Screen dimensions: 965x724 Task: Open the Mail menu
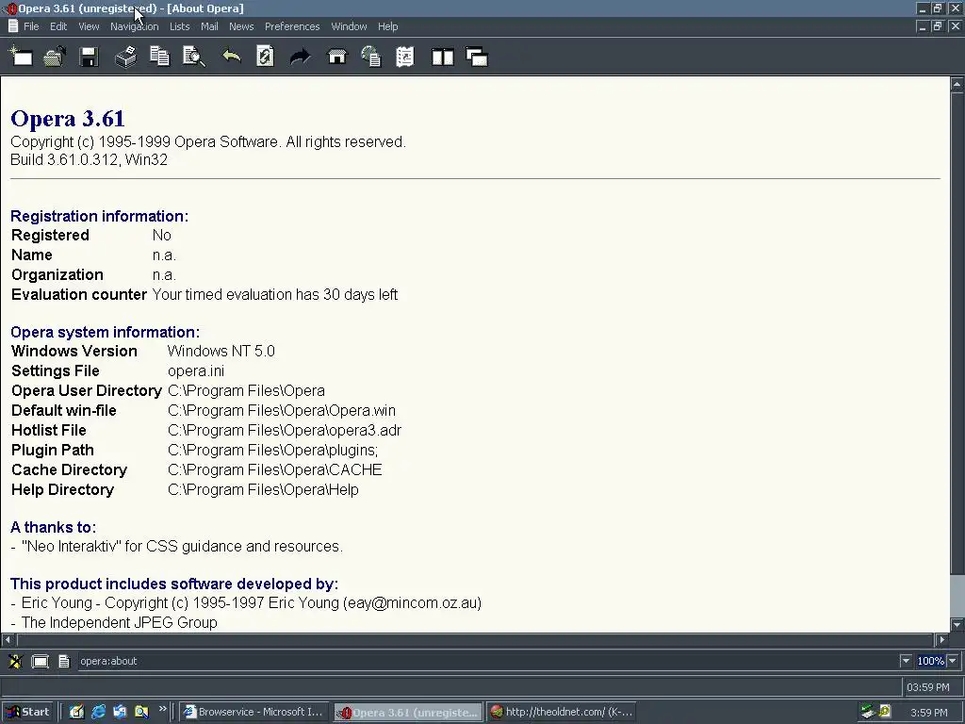click(209, 26)
